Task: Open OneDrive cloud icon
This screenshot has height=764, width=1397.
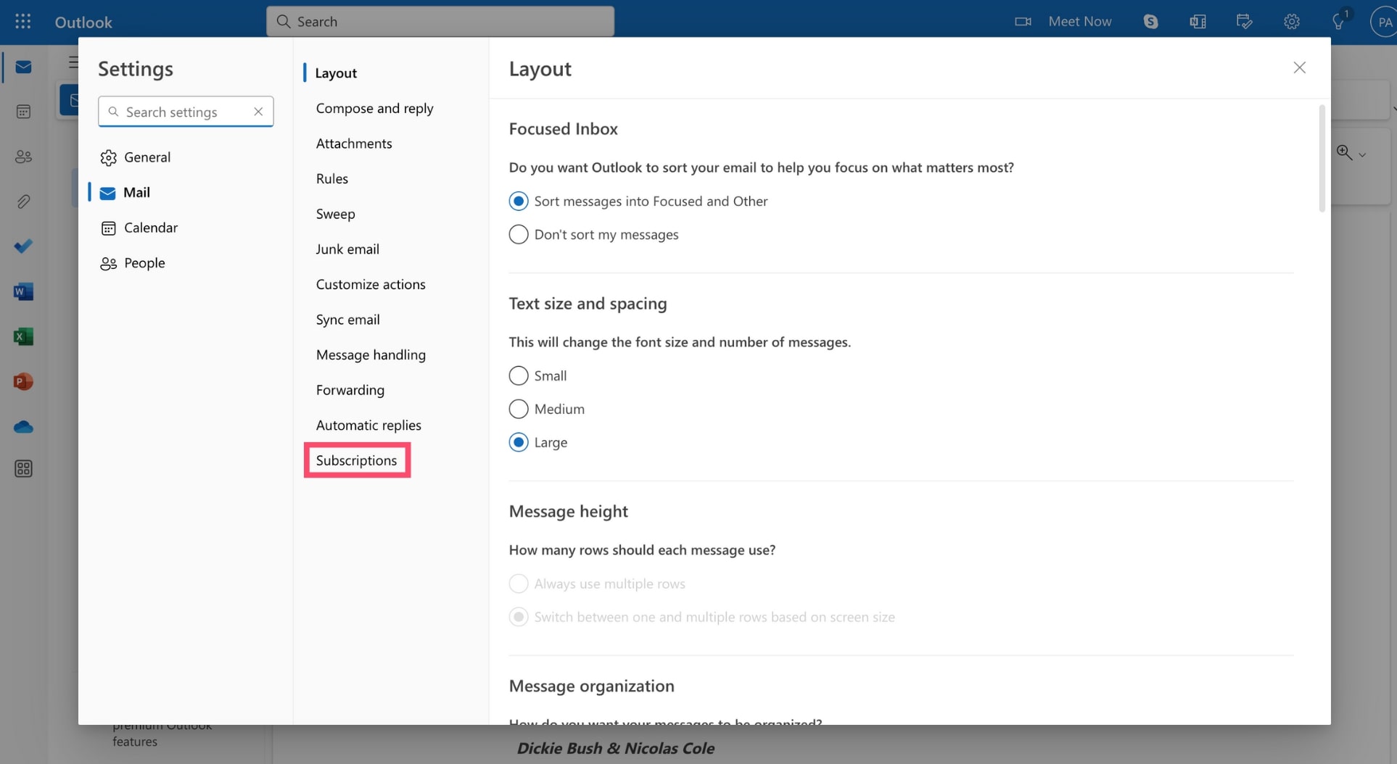Action: click(23, 427)
